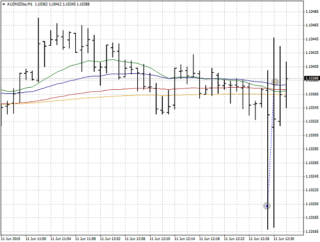Click the 11 Jun 12:22 time label
Screen dimensions: 320x242
pyautogui.click(x=234, y=239)
